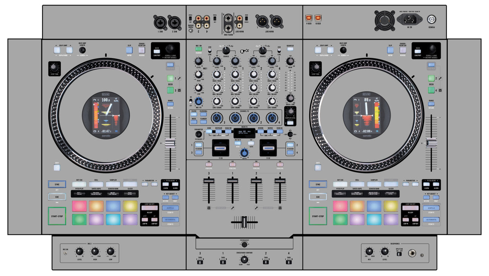
Task: Toggle the INSTRUMENTAL stem button on left deck
Action: coord(170,220)
